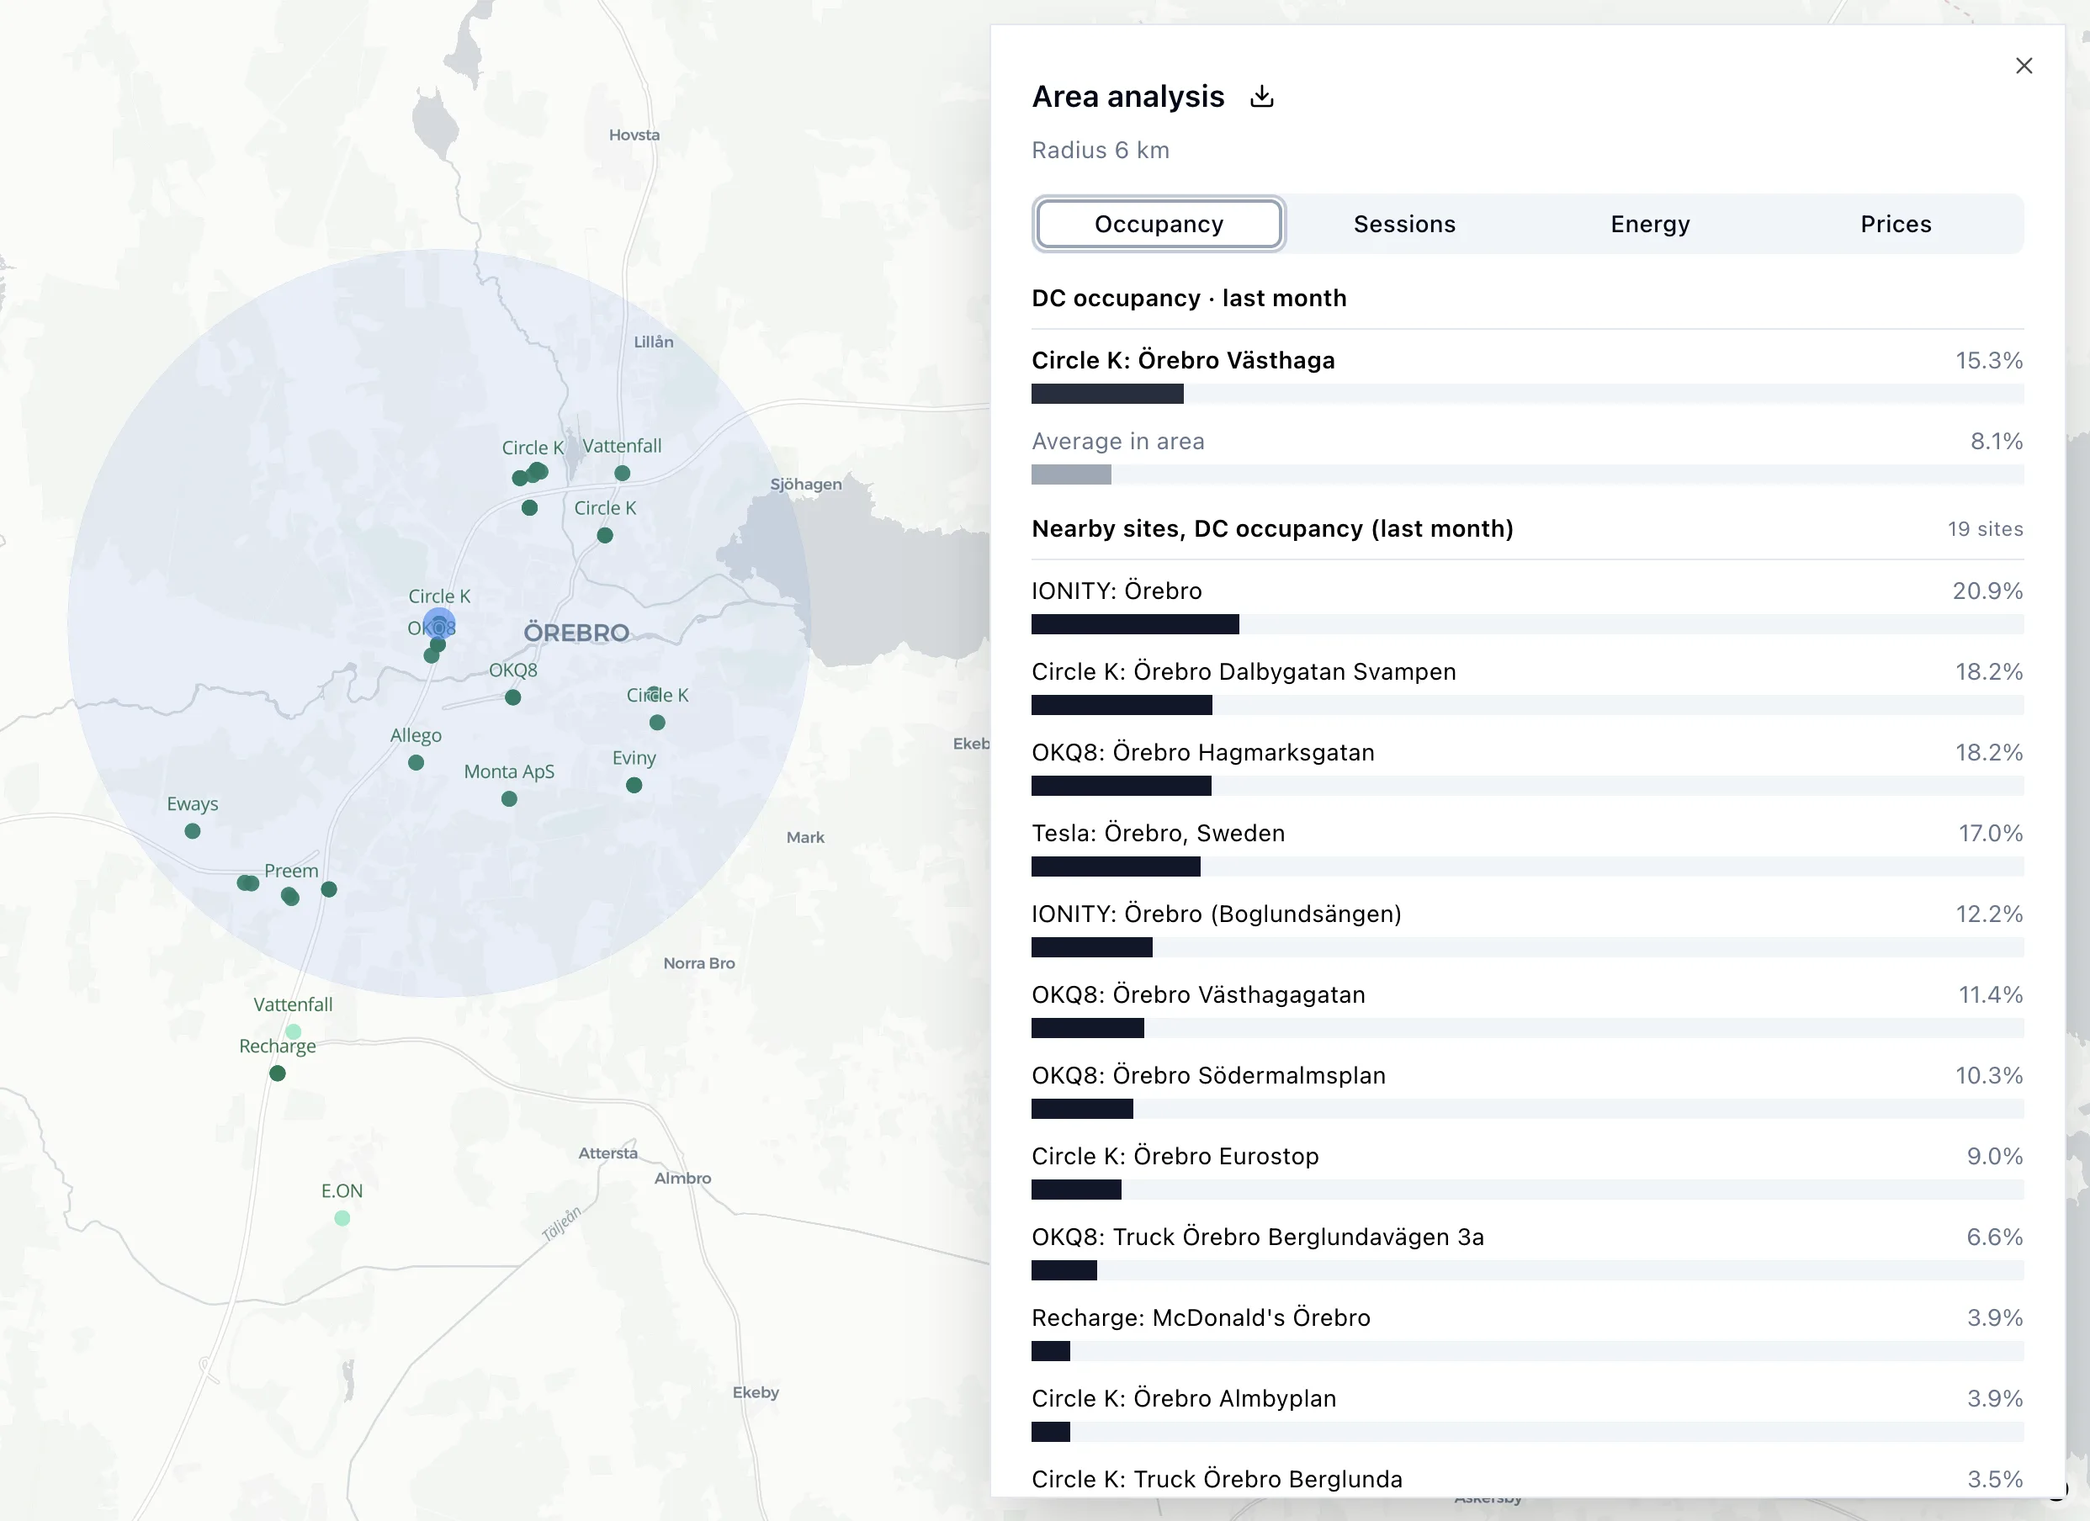The width and height of the screenshot is (2090, 1521).
Task: Click the 11.4% occupancy value
Action: click(x=1991, y=995)
